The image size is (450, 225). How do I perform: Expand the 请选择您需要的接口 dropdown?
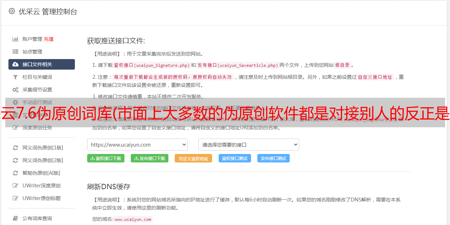(249, 144)
